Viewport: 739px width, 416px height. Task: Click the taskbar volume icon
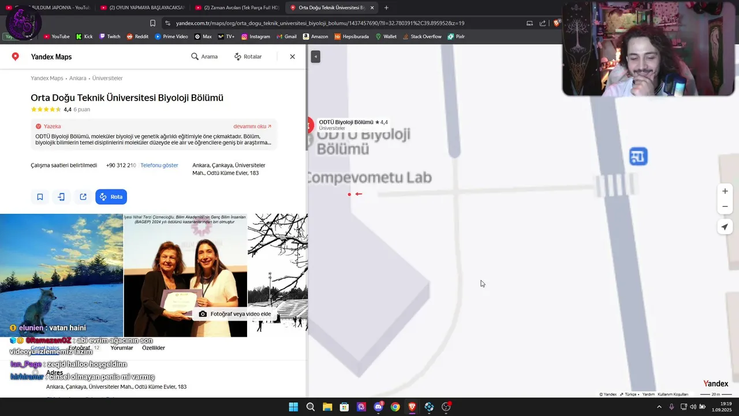(694, 407)
